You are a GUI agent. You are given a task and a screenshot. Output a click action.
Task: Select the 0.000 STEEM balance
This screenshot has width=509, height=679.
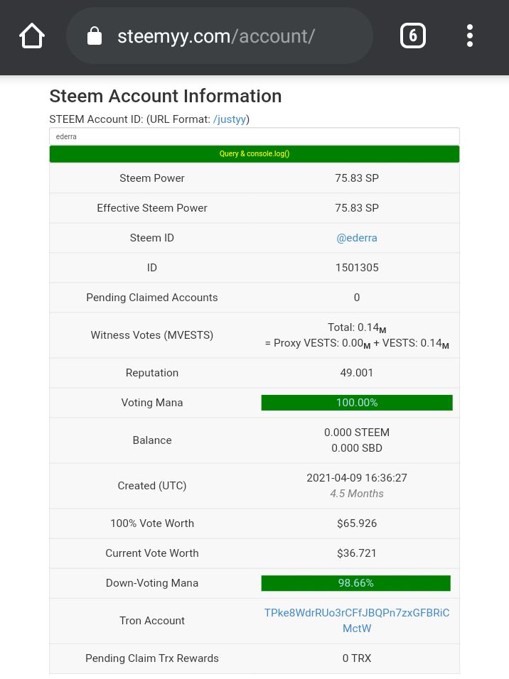point(357,433)
